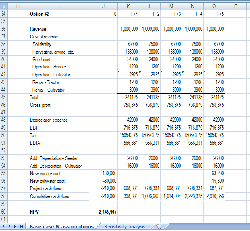Go to first sheet navigation arrow

point(3,226)
